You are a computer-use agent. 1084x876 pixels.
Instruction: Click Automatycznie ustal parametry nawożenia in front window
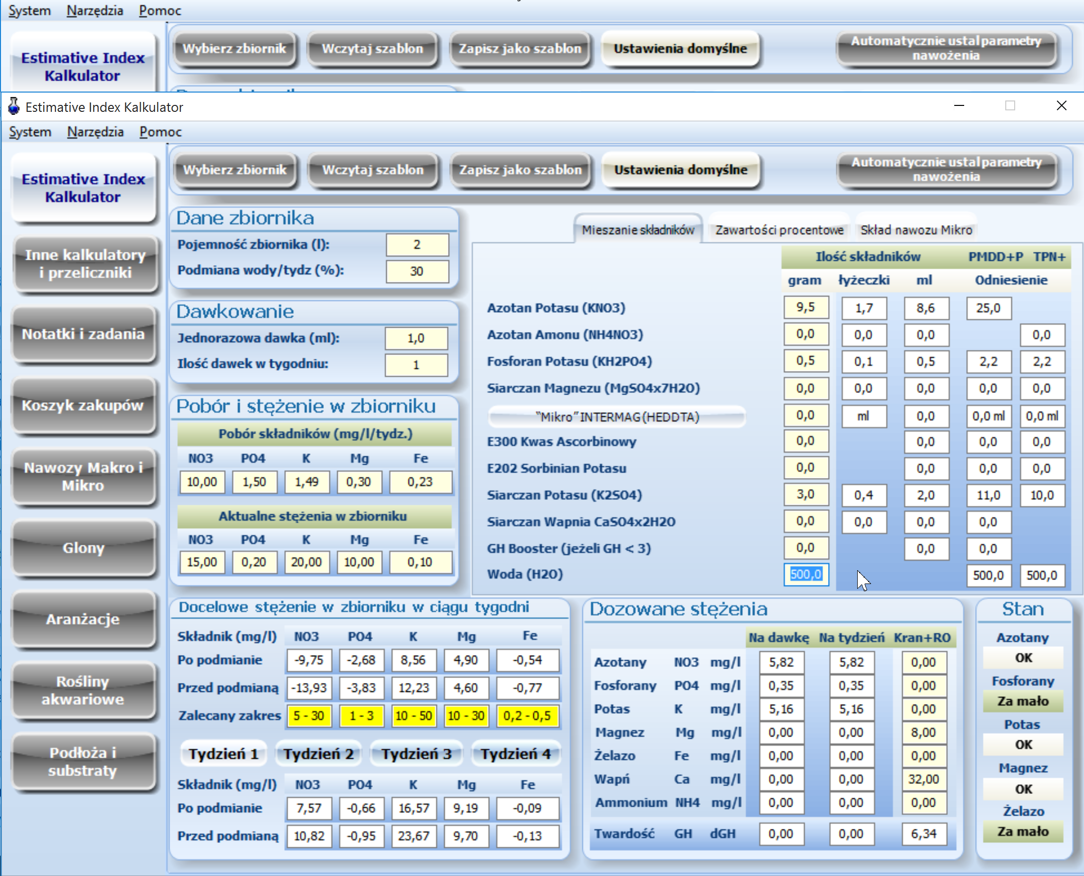point(947,170)
